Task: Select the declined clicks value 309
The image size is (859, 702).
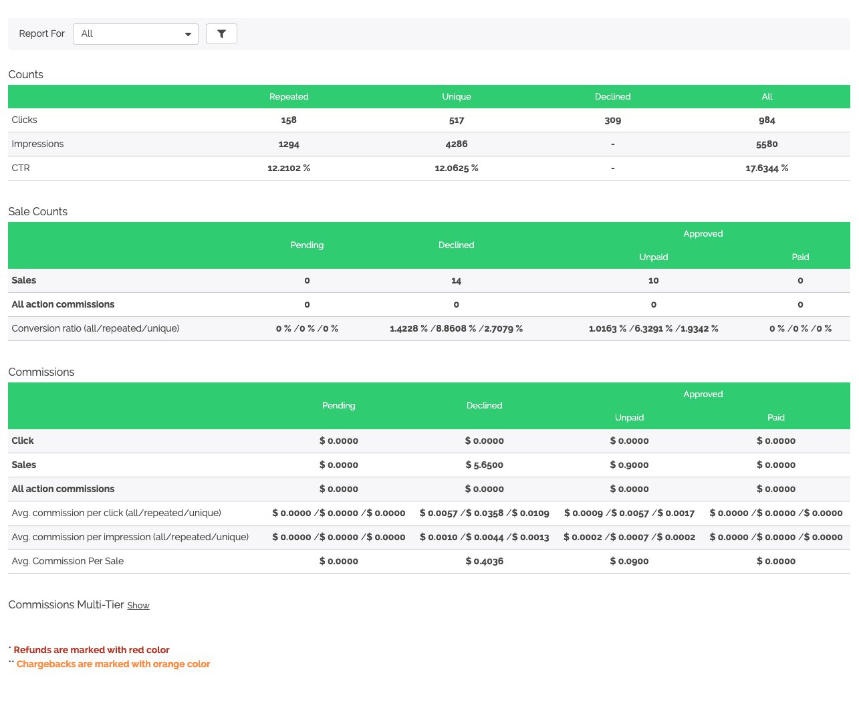Action: pyautogui.click(x=613, y=120)
